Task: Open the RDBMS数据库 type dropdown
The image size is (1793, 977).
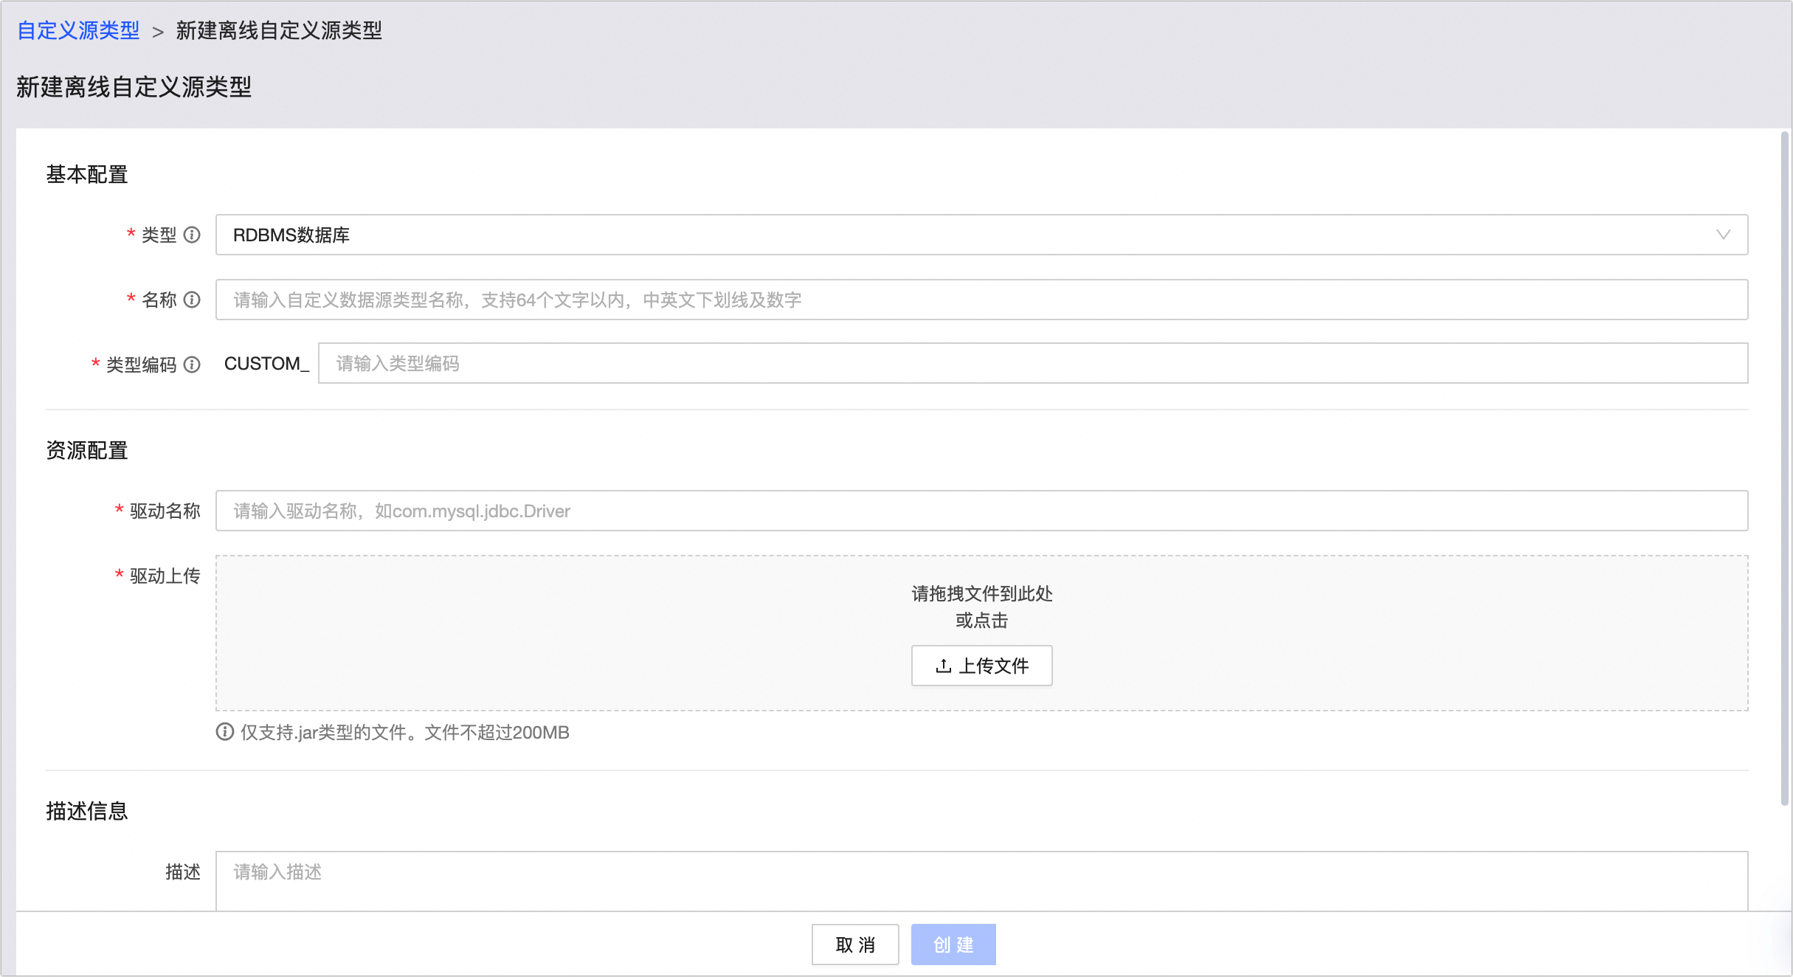Action: pyautogui.click(x=981, y=235)
